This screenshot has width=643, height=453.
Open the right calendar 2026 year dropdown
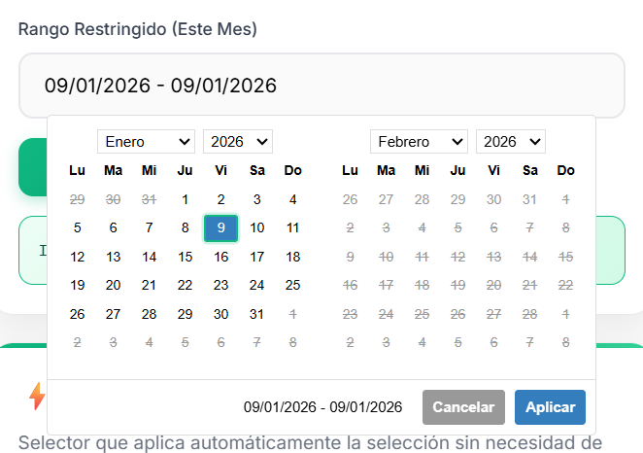click(511, 142)
